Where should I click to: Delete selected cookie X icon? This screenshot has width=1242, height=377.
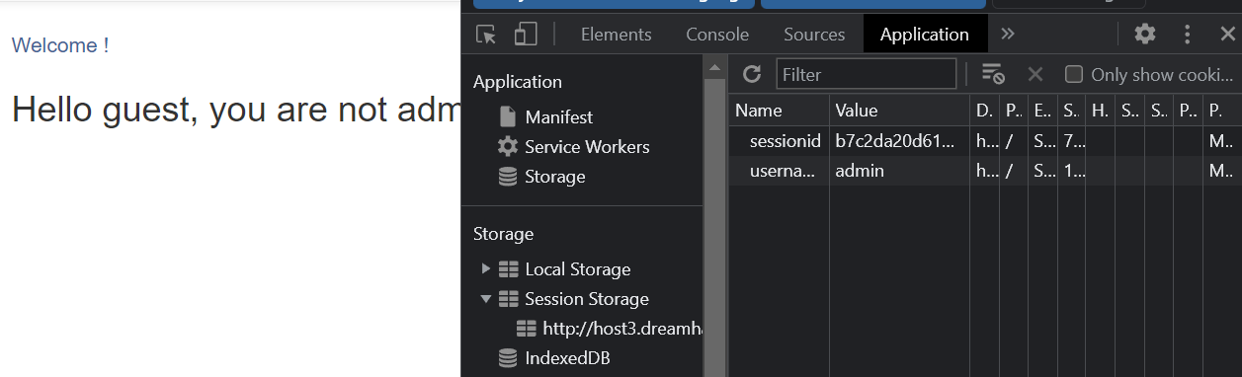coord(1035,74)
